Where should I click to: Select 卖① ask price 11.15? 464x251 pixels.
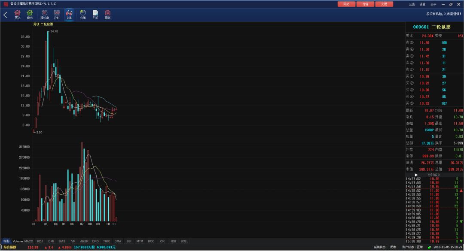point(424,70)
